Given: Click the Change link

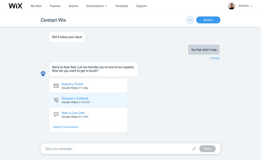Looking at the screenshot, I should 215,58.
